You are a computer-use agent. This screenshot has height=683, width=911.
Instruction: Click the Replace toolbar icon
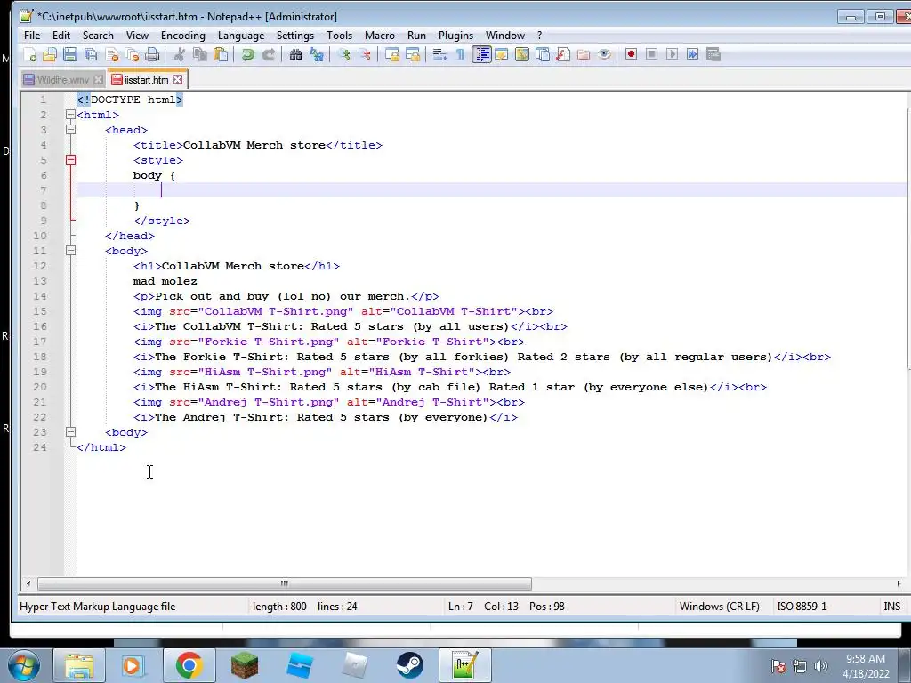(x=317, y=54)
